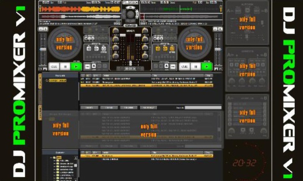
Task: Click the second left mixer EQ knob
Action: [116, 39]
